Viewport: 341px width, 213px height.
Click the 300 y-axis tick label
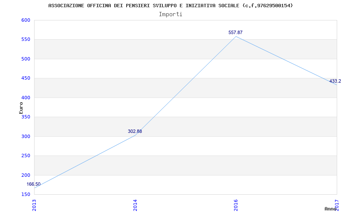point(26,136)
